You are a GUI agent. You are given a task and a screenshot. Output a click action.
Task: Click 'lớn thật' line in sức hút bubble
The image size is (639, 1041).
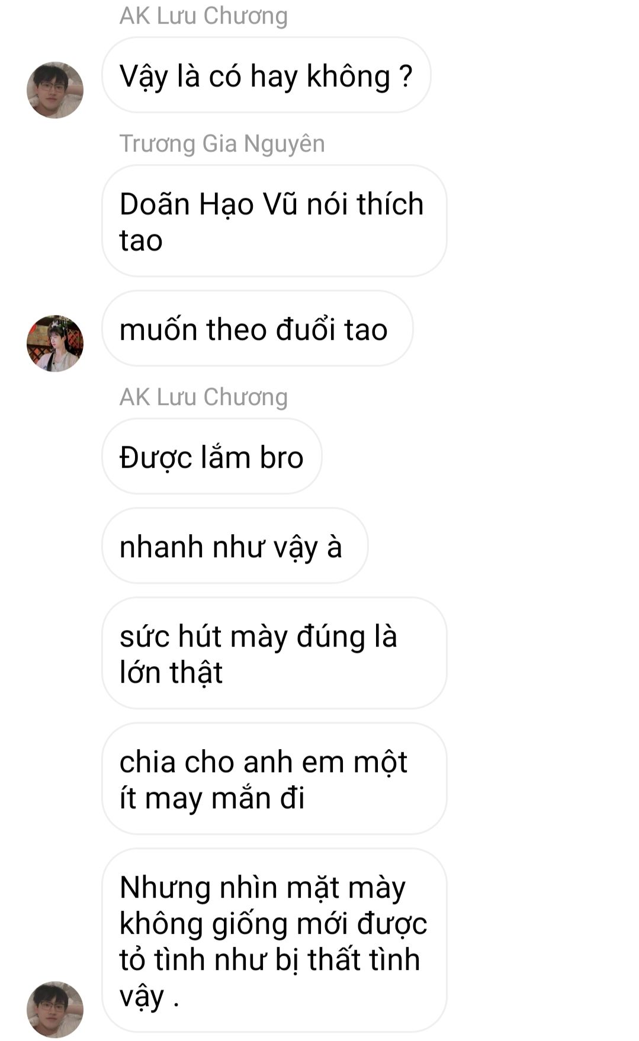[171, 672]
